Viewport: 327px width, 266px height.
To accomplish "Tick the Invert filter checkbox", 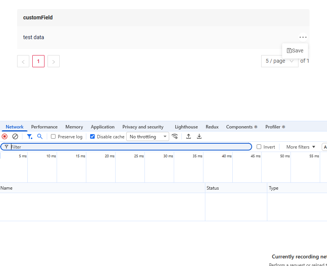I will point(259,147).
